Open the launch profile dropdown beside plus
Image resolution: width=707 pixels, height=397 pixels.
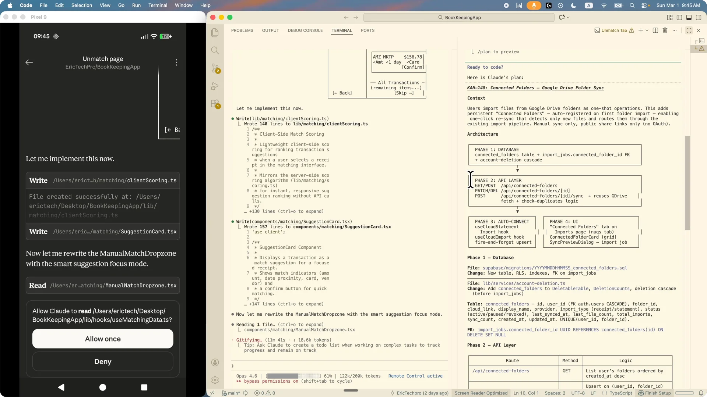[x=647, y=31]
